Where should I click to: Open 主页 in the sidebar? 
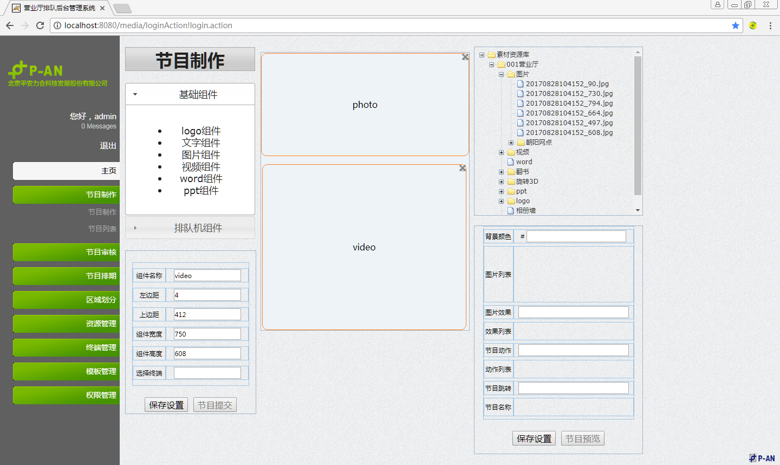(x=66, y=171)
